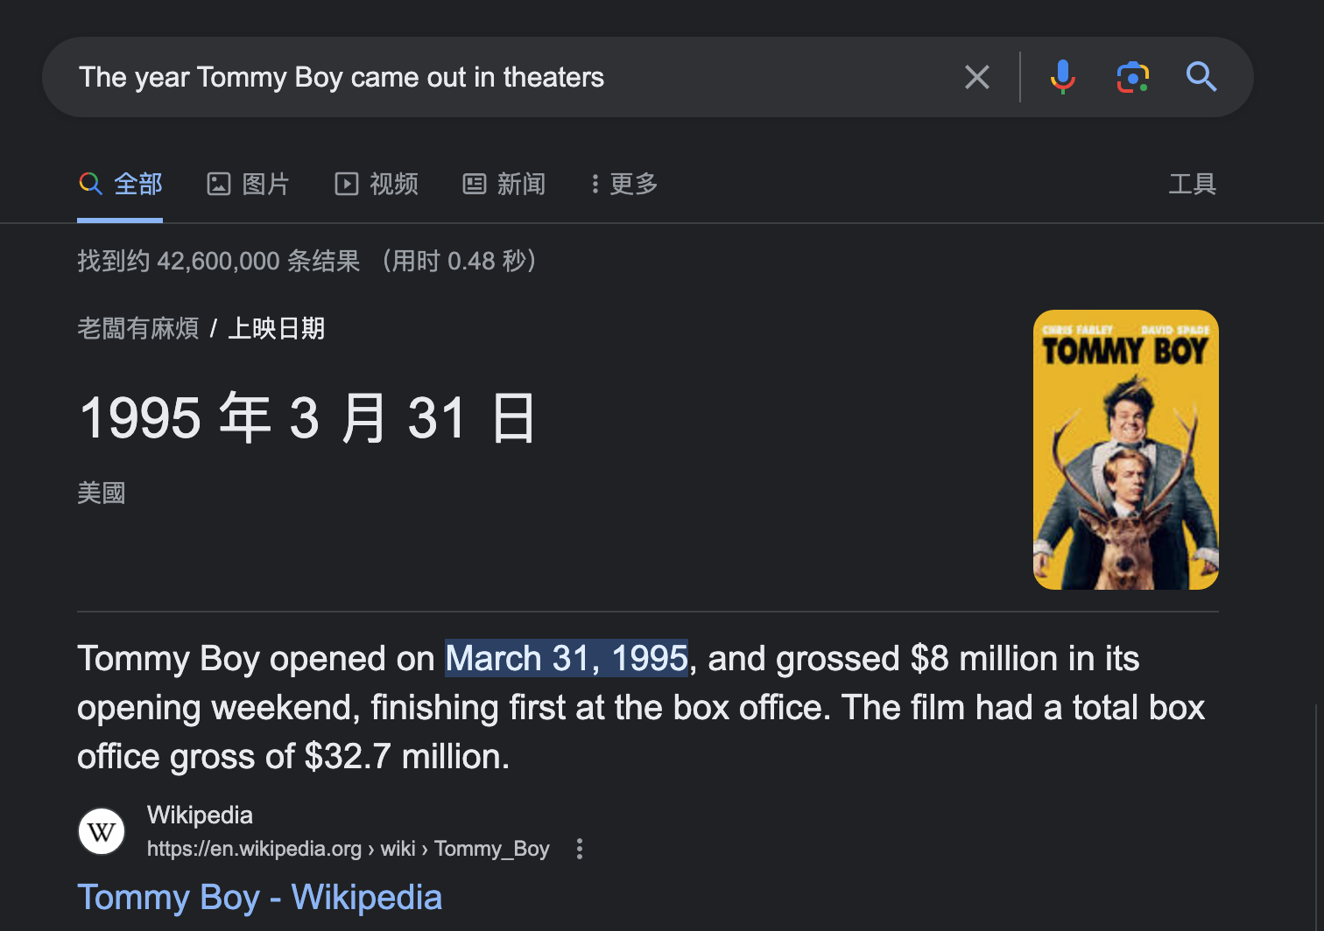The width and height of the screenshot is (1324, 931).
Task: Submit search with magnifying glass icon
Action: pyautogui.click(x=1201, y=77)
